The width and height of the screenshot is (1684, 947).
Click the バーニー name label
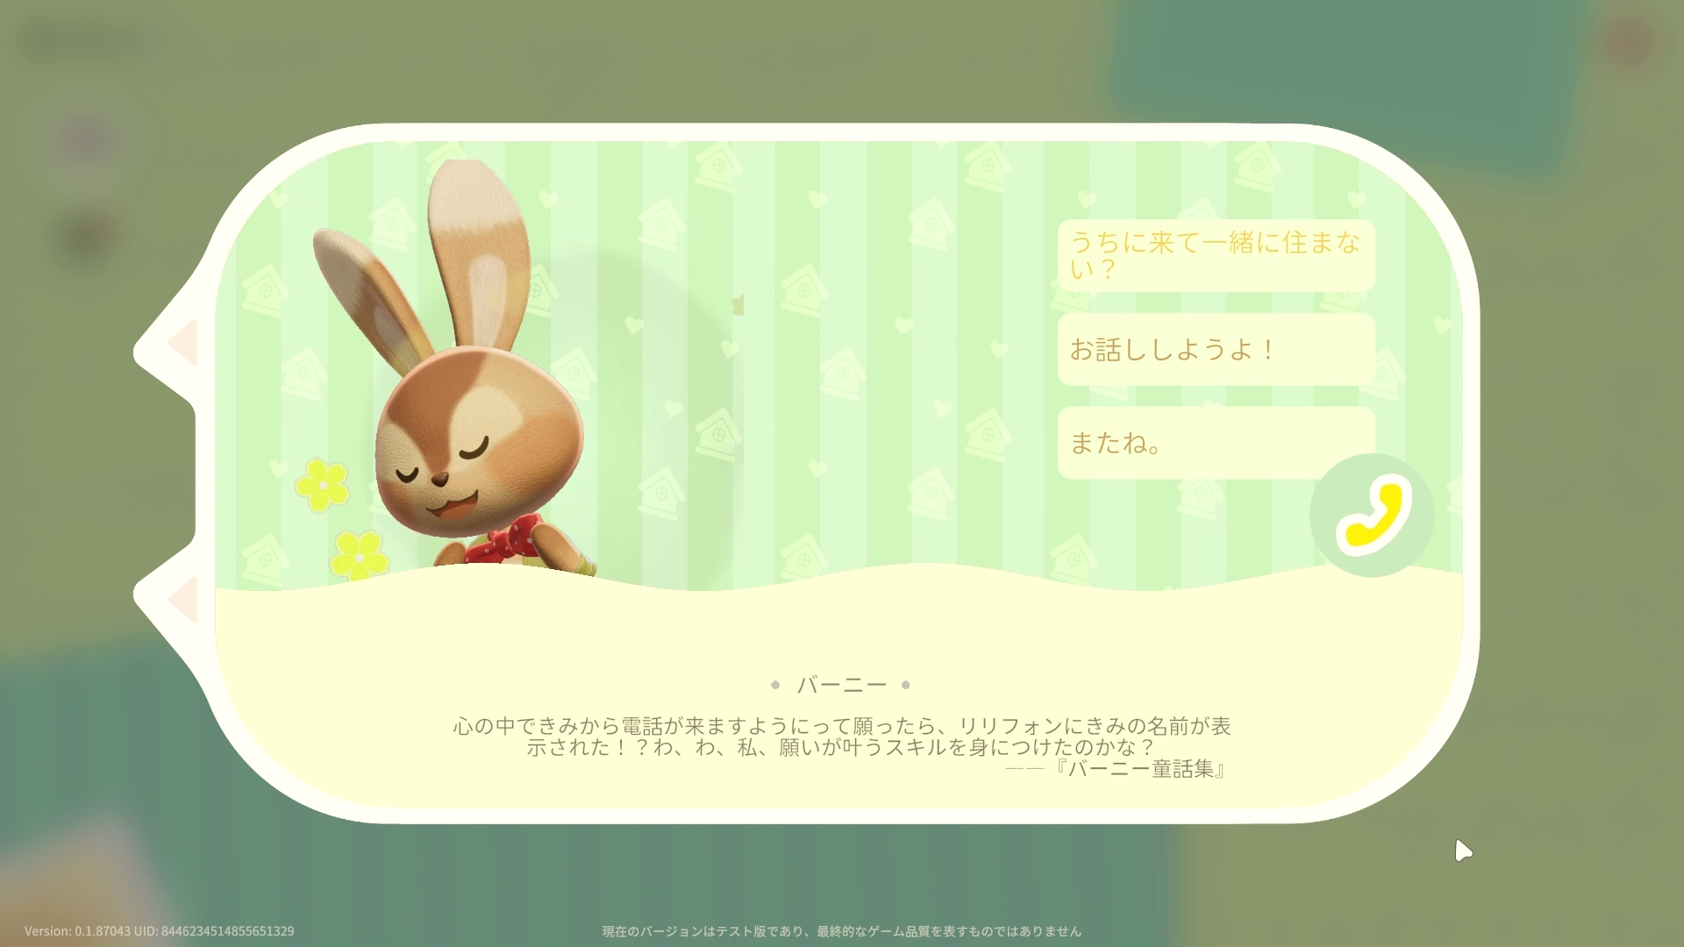pos(841,685)
